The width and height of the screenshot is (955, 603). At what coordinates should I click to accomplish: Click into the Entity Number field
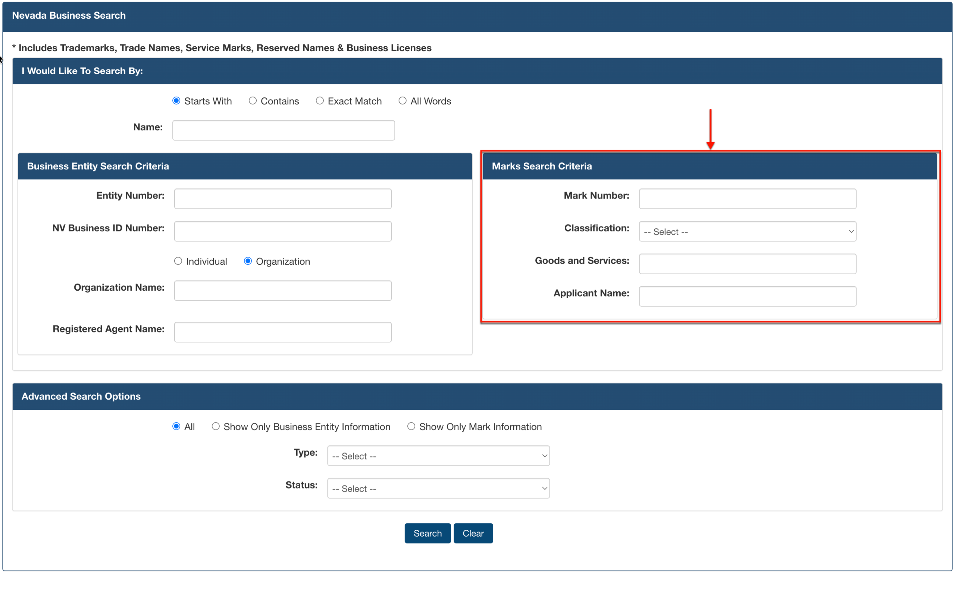[x=283, y=199]
